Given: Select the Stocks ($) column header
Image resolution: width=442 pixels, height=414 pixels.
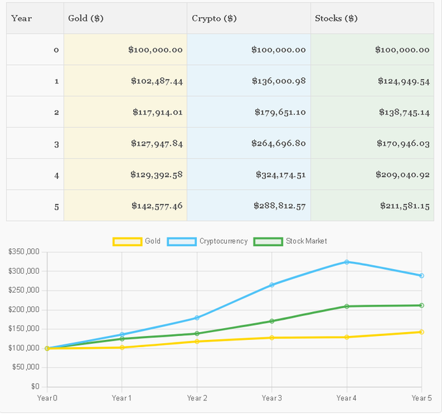Looking at the screenshot, I should coord(372,18).
